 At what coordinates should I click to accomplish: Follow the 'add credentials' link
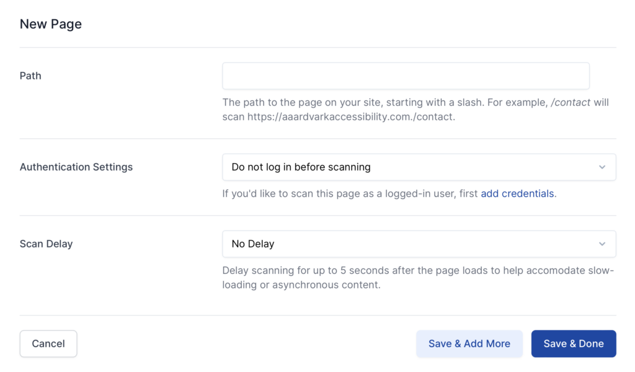(x=517, y=193)
